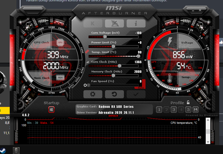223x154 pixels.
Task: Open the MSI OC Scanner jet icon
Action: click(x=114, y=23)
